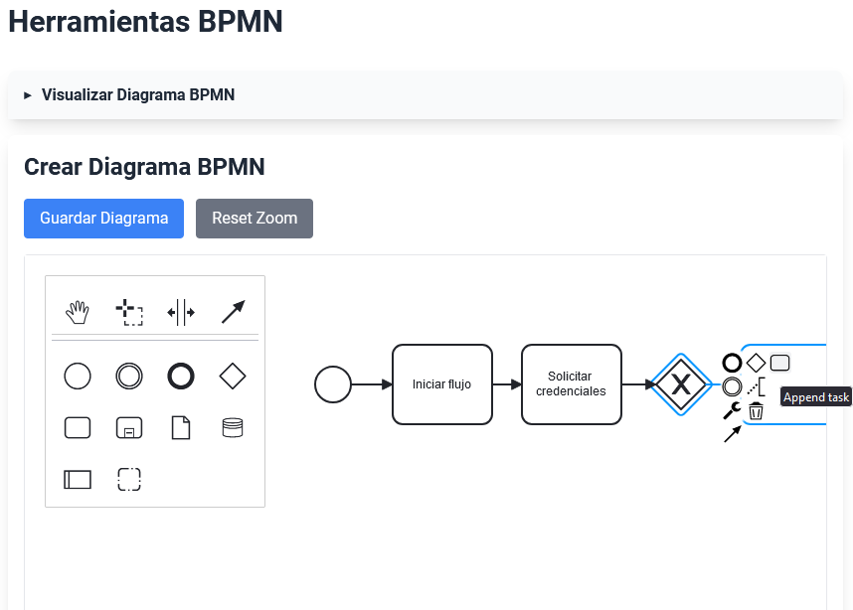Screen dimensions: 853x610
Task: Choose the start event circle in palette
Action: coord(78,376)
